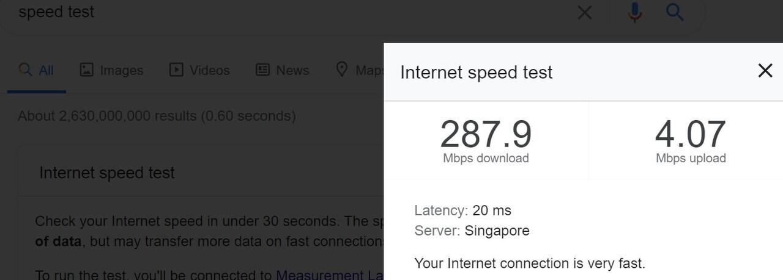
Task: Click the Server Singapore line
Action: 472,231
